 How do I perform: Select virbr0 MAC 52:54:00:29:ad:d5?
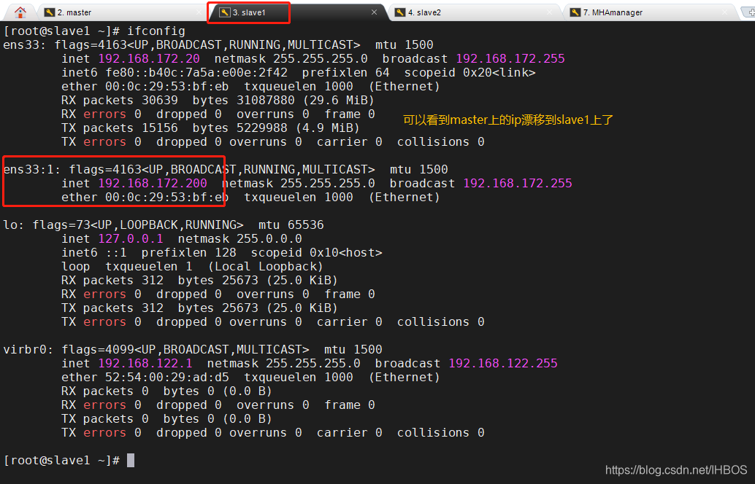pos(167,378)
